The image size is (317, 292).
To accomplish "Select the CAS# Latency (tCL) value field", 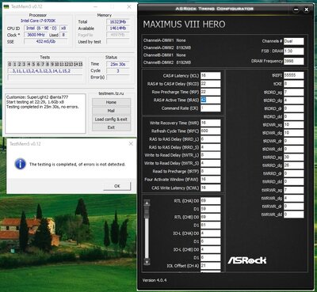I will [x=210, y=75].
